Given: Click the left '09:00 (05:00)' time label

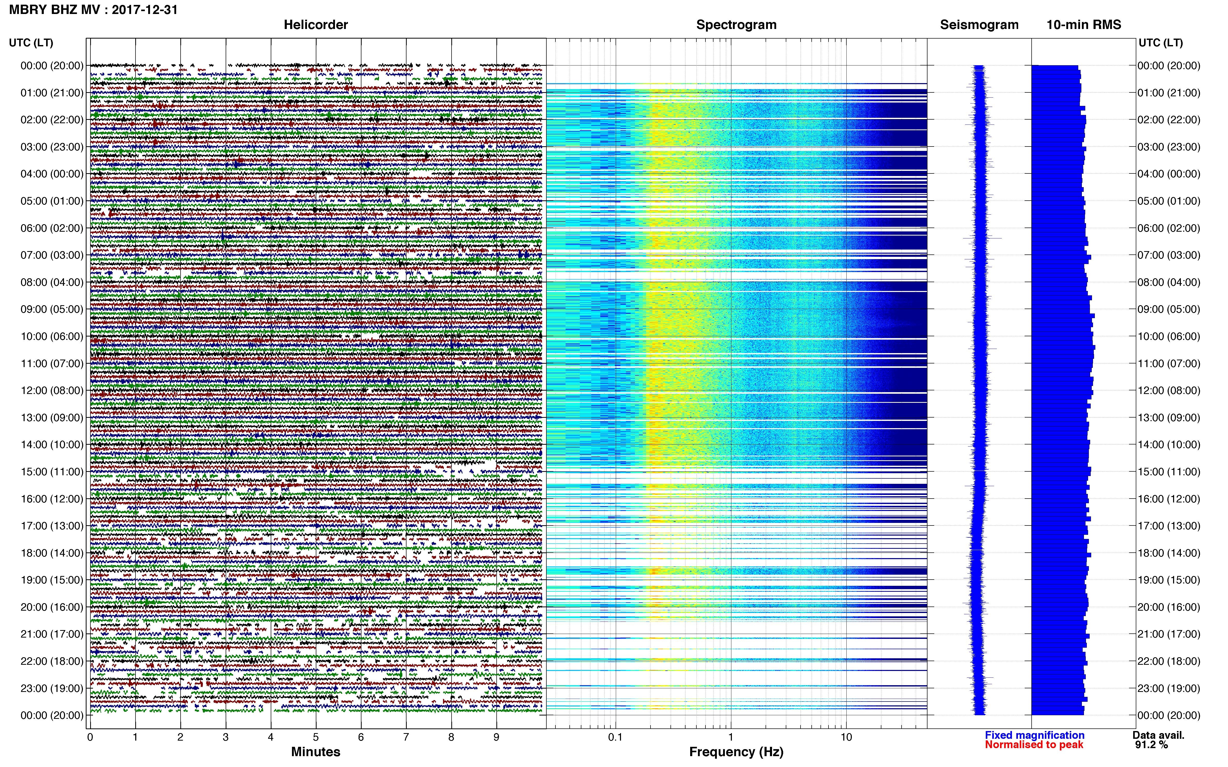Looking at the screenshot, I should (x=52, y=309).
